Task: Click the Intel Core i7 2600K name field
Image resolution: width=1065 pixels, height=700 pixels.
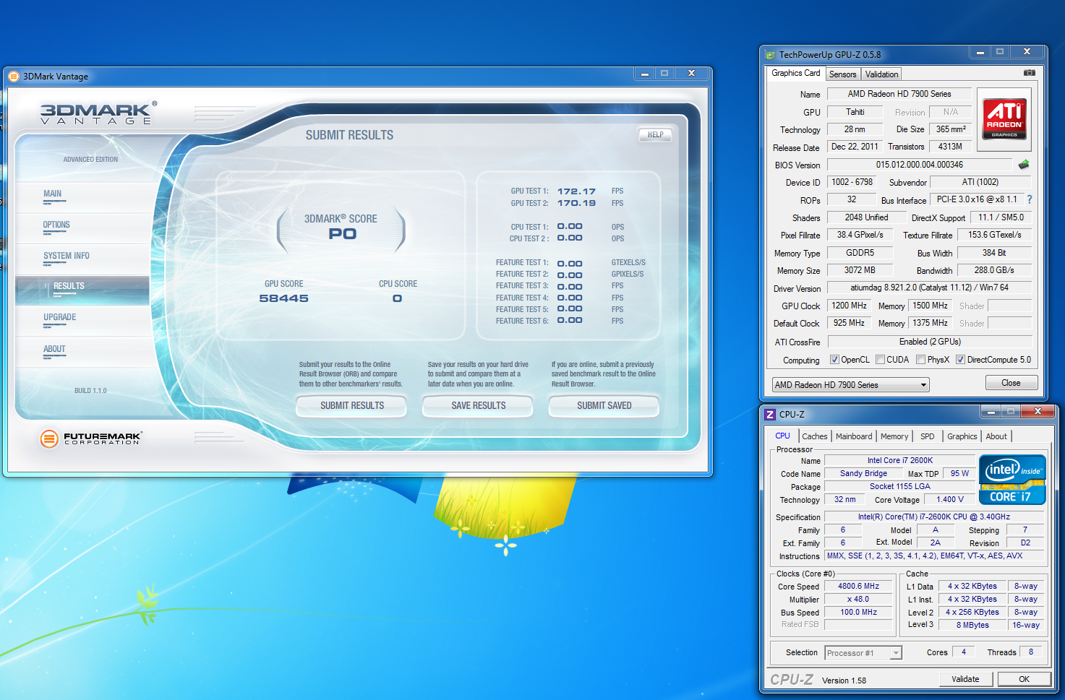Action: tap(900, 460)
